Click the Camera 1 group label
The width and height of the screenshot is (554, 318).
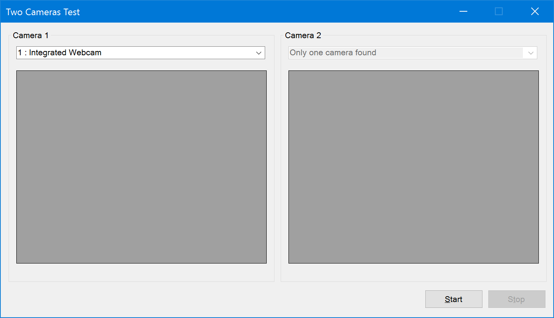30,35
